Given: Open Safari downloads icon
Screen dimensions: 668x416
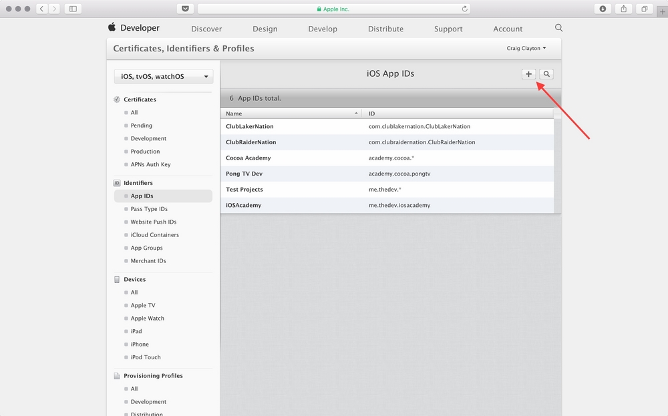Looking at the screenshot, I should tap(603, 9).
